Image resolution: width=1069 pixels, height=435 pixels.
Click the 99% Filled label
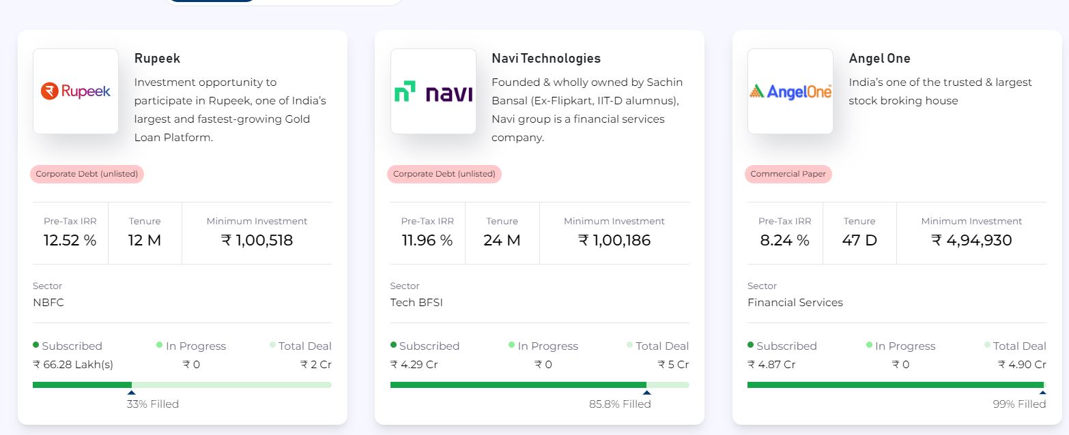(1019, 404)
